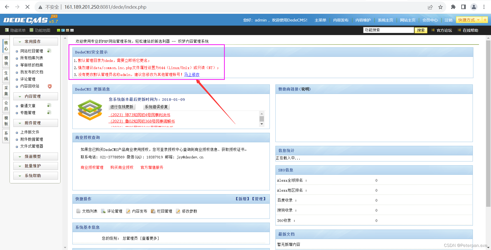Click the DedeCMS logo
The height and width of the screenshot is (250, 491).
tap(31, 20)
